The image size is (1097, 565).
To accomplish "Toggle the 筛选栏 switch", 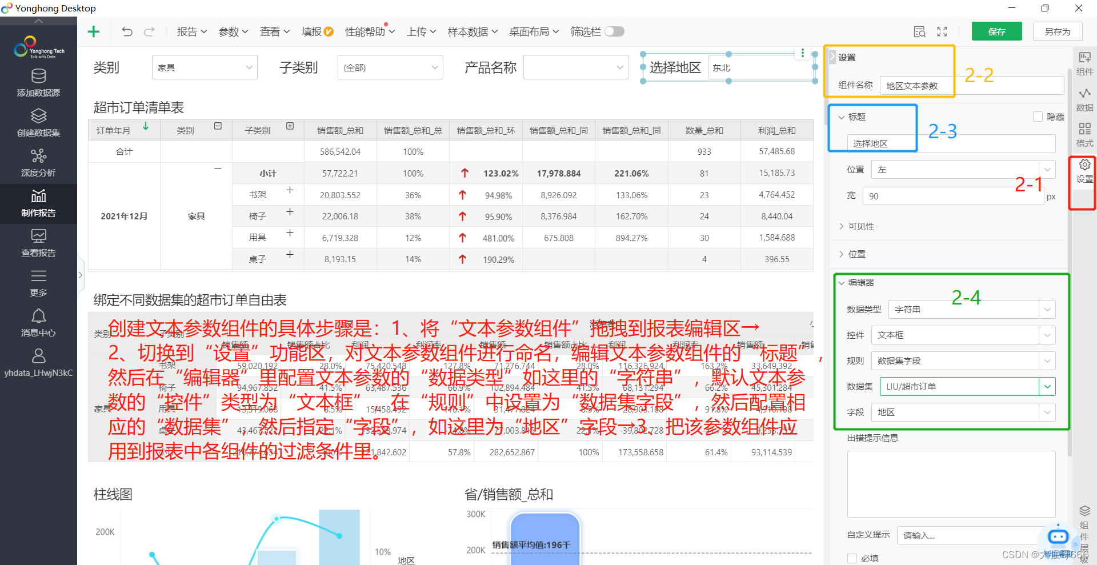I will [x=614, y=31].
